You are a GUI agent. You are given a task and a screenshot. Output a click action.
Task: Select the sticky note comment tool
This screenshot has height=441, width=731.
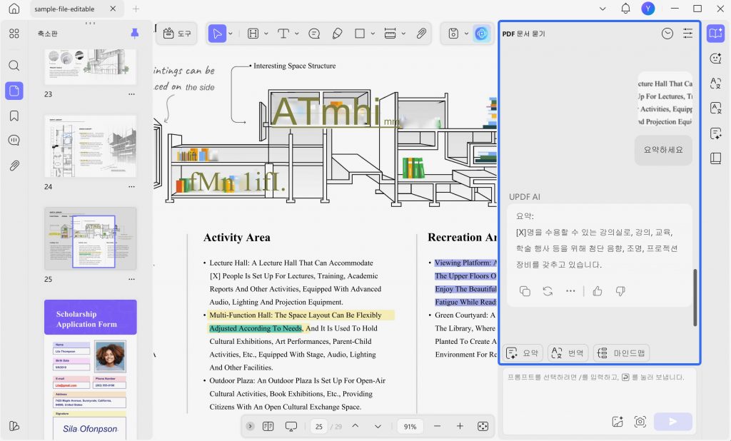[314, 34]
